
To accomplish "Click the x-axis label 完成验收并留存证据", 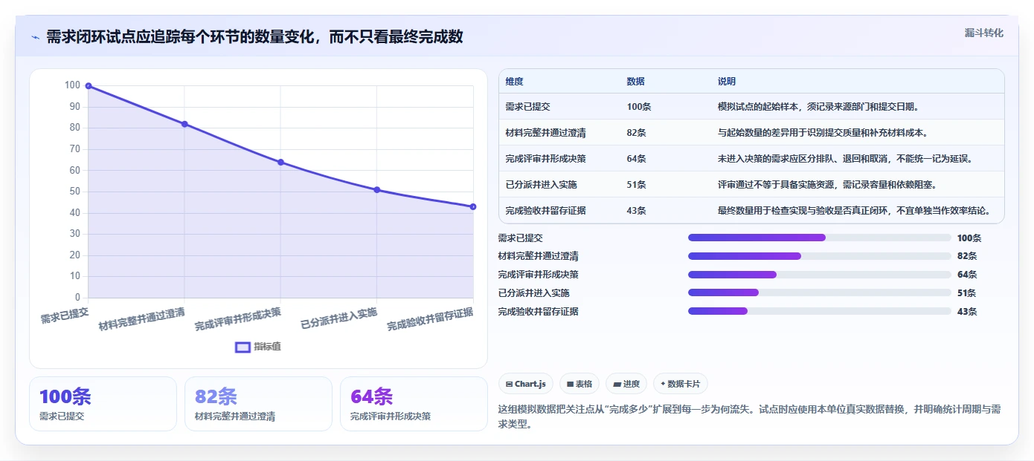I will click(x=430, y=319).
